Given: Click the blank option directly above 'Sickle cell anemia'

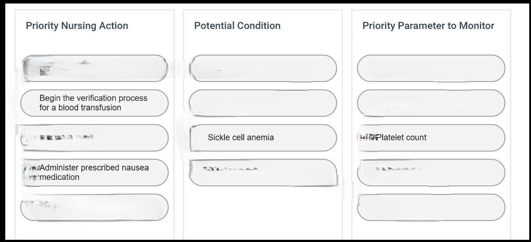Looking at the screenshot, I should (263, 103).
